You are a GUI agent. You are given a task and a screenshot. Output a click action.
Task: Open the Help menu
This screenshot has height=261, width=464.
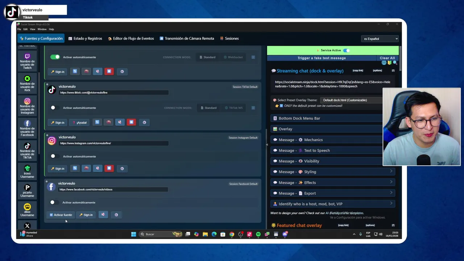tap(51, 29)
